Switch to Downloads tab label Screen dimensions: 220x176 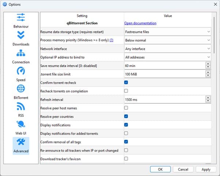[x=21, y=44]
